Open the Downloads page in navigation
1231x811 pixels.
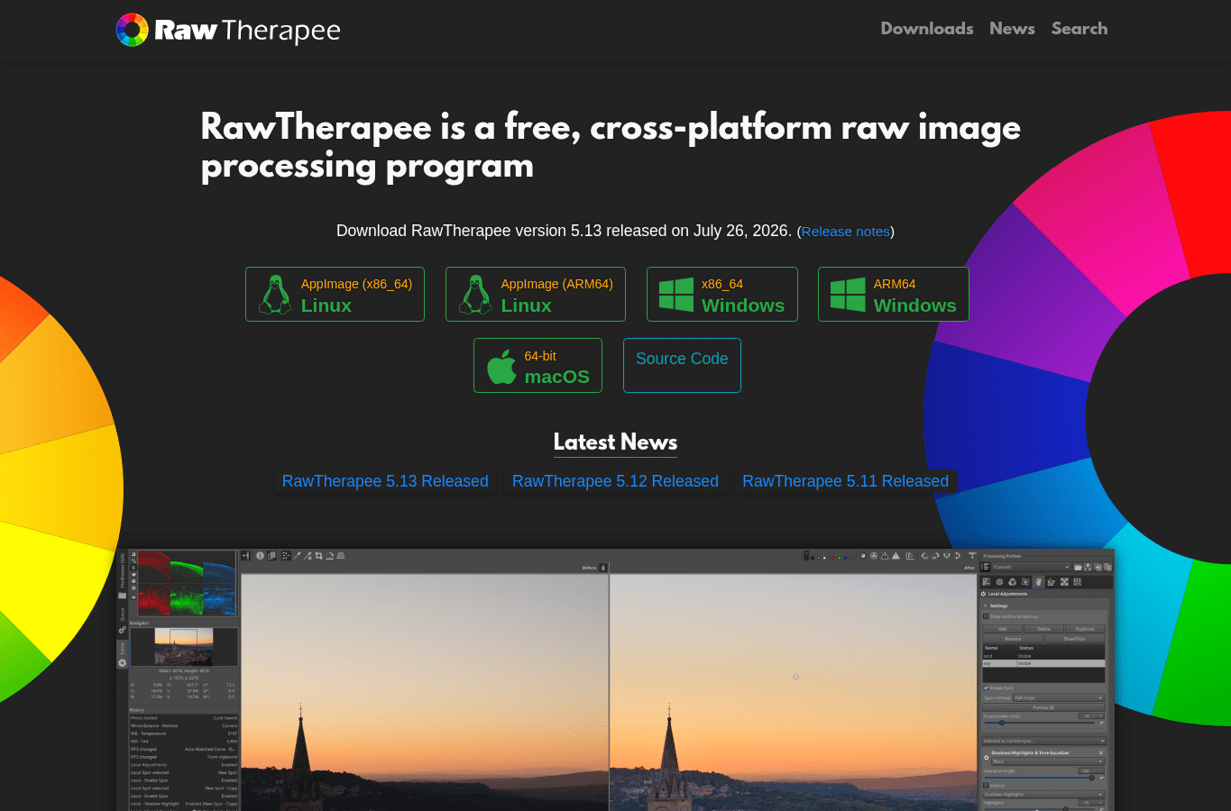927,29
